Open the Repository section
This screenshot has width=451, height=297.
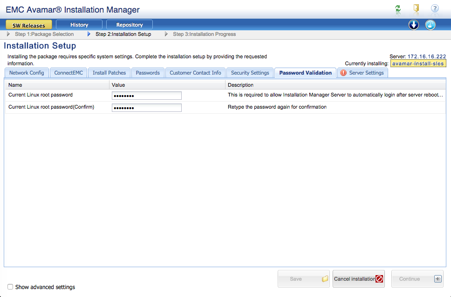pos(130,25)
